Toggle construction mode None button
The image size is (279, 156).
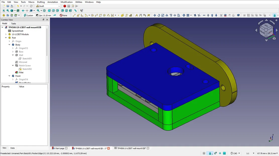(63, 15)
